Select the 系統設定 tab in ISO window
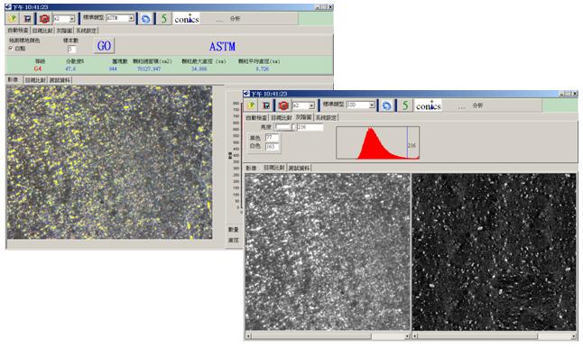The width and height of the screenshot is (583, 347). pos(326,117)
